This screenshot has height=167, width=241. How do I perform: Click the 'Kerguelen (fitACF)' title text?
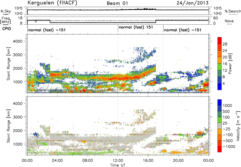(x=52, y=3)
